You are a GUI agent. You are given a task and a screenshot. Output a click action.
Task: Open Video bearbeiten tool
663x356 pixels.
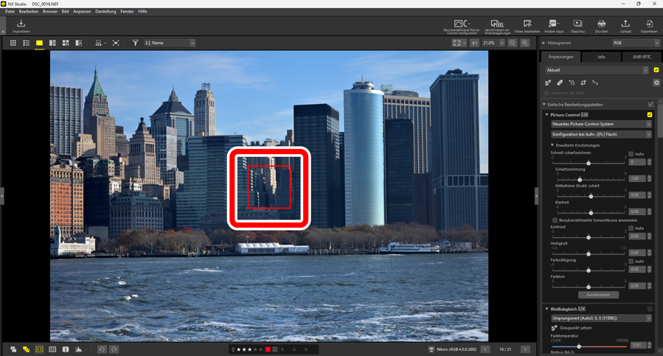point(527,25)
